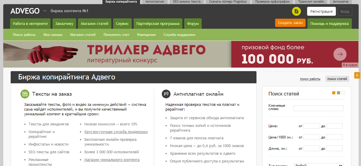
Task: Open Служба поддержки submenu link
Action: pyautogui.click(x=179, y=35)
